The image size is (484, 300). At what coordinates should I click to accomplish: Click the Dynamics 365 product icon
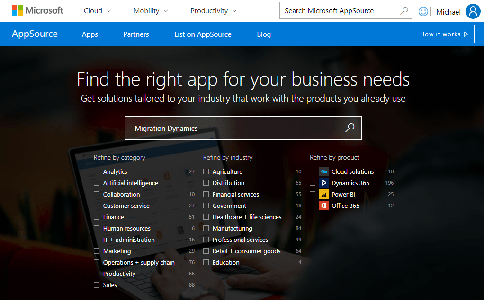pyautogui.click(x=324, y=183)
